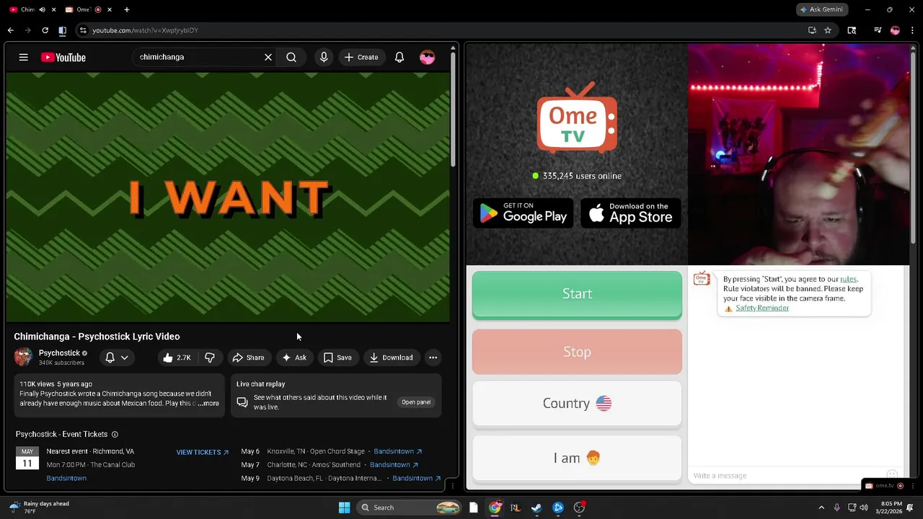
Task: Show hidden system tray icons chevron
Action: click(821, 507)
